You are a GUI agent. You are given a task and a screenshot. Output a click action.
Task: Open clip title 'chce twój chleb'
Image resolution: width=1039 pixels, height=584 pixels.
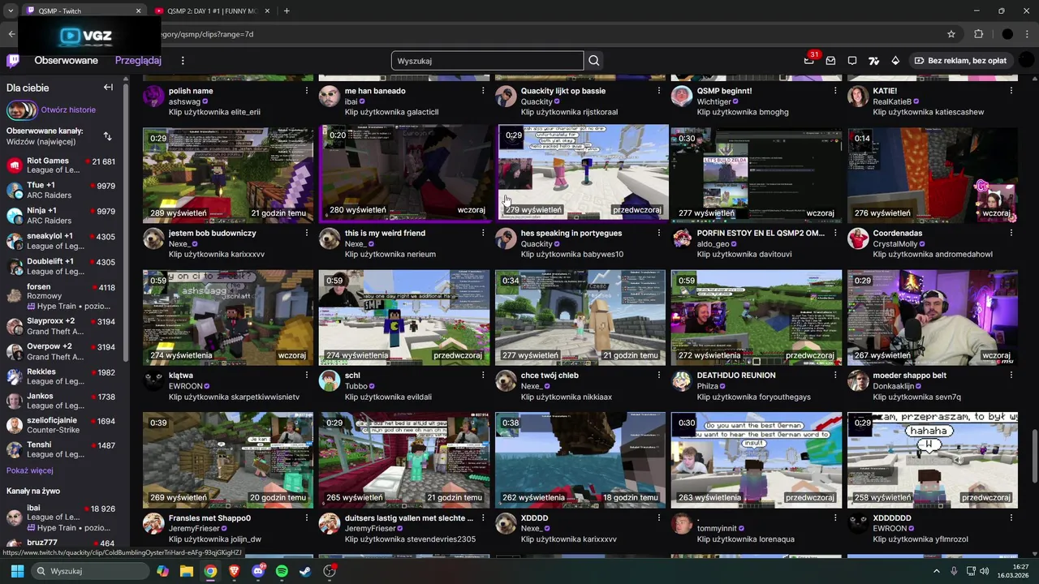pos(550,376)
